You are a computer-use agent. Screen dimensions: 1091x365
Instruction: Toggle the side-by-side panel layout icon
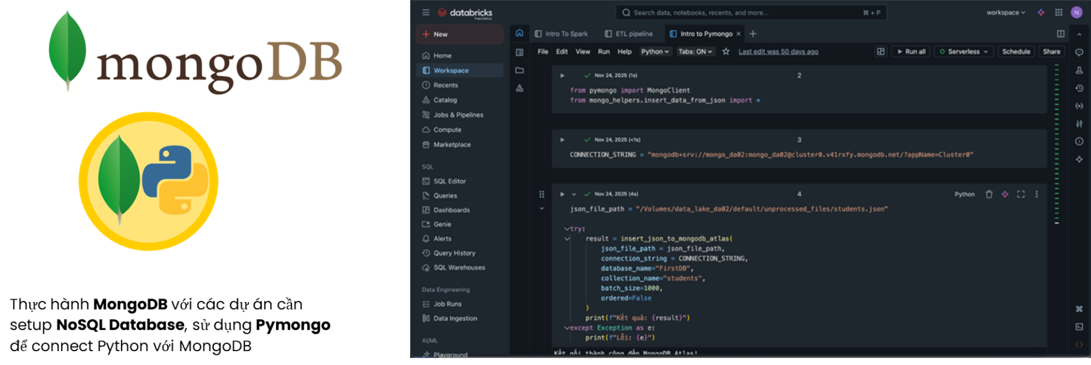(1061, 34)
